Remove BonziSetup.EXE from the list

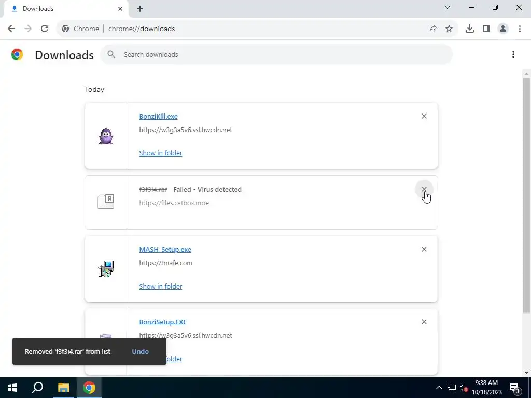coord(424,322)
